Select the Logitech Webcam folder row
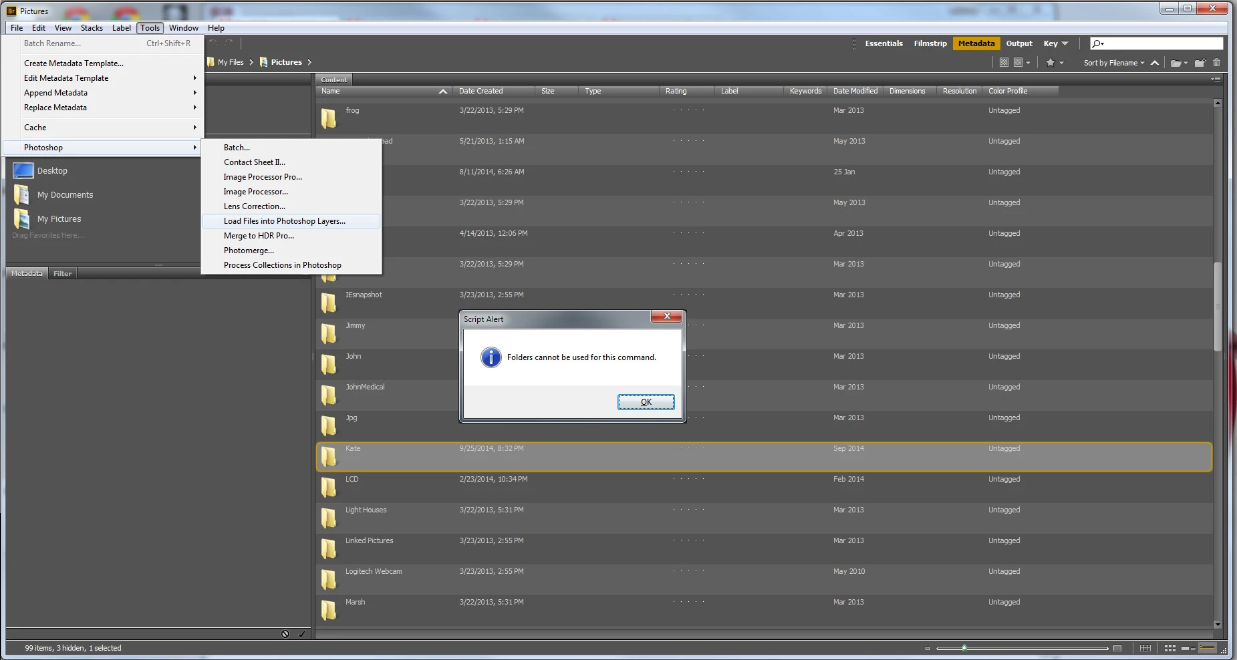 click(x=764, y=579)
